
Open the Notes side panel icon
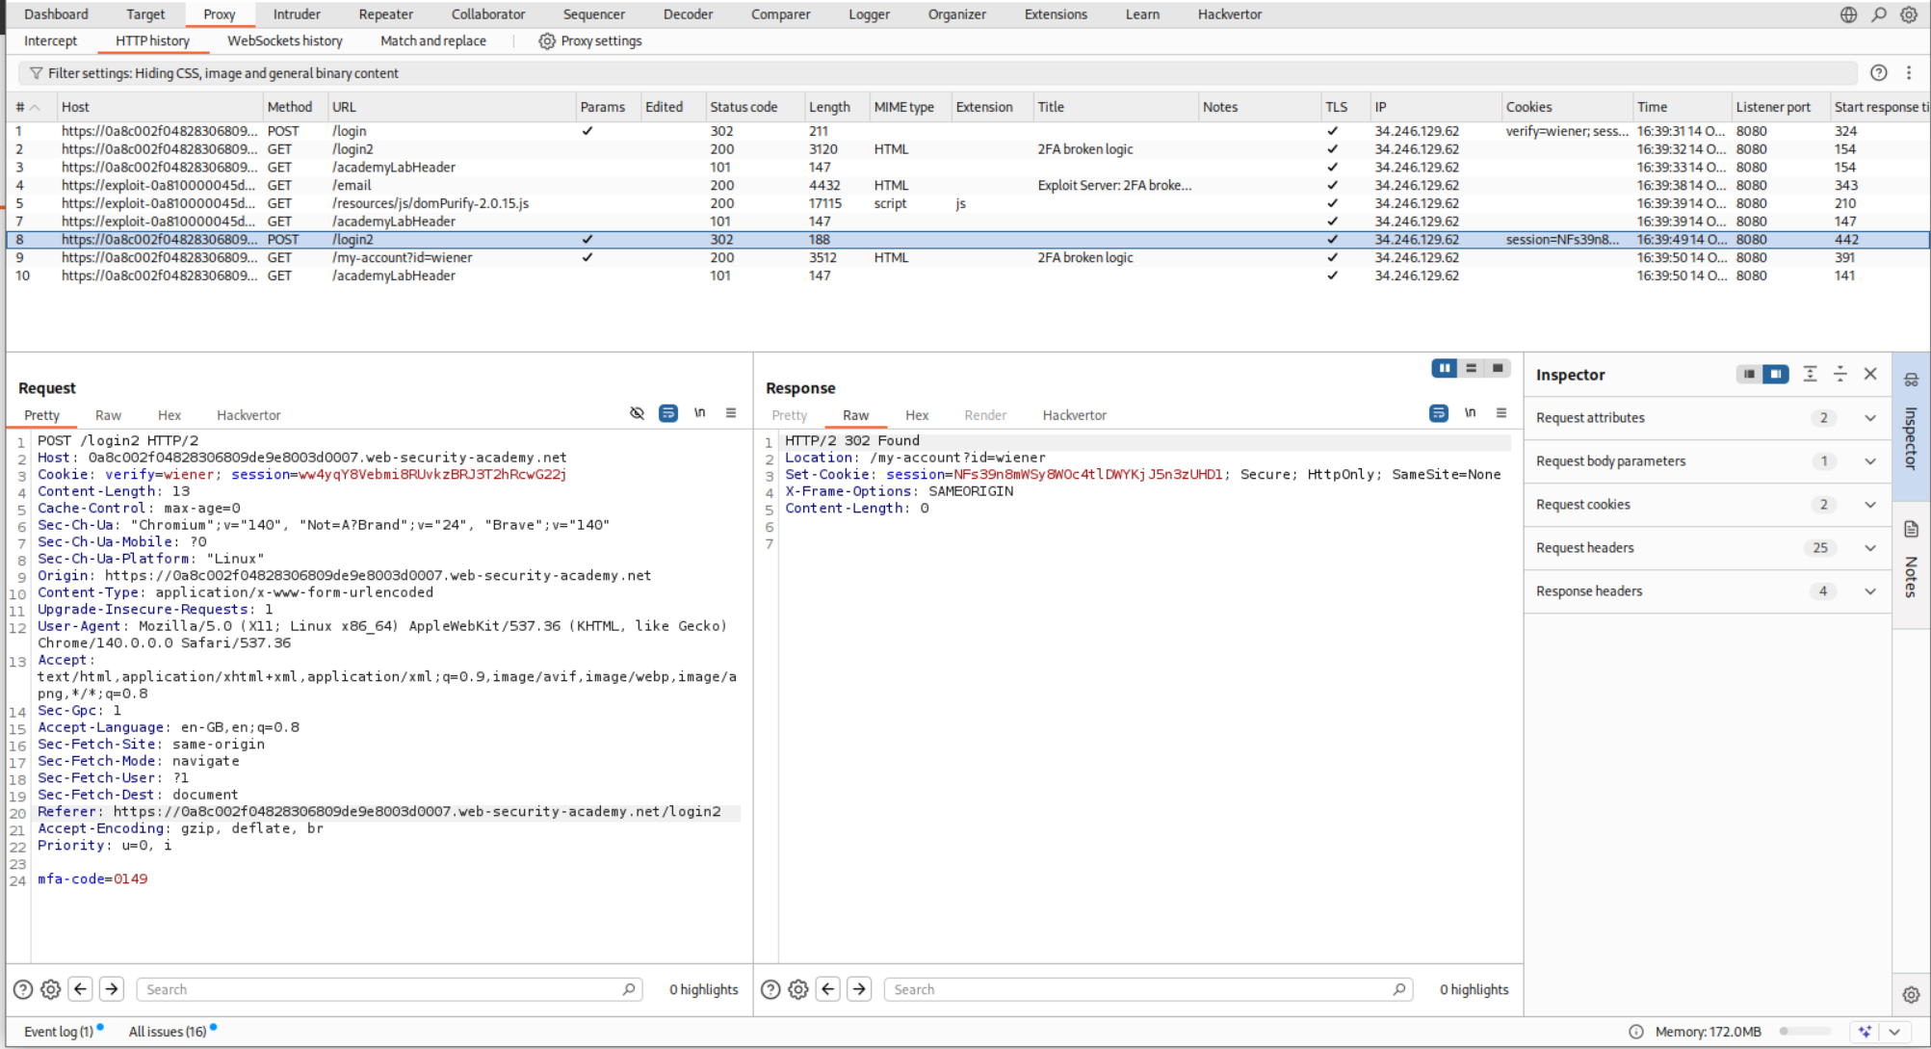pyautogui.click(x=1911, y=529)
